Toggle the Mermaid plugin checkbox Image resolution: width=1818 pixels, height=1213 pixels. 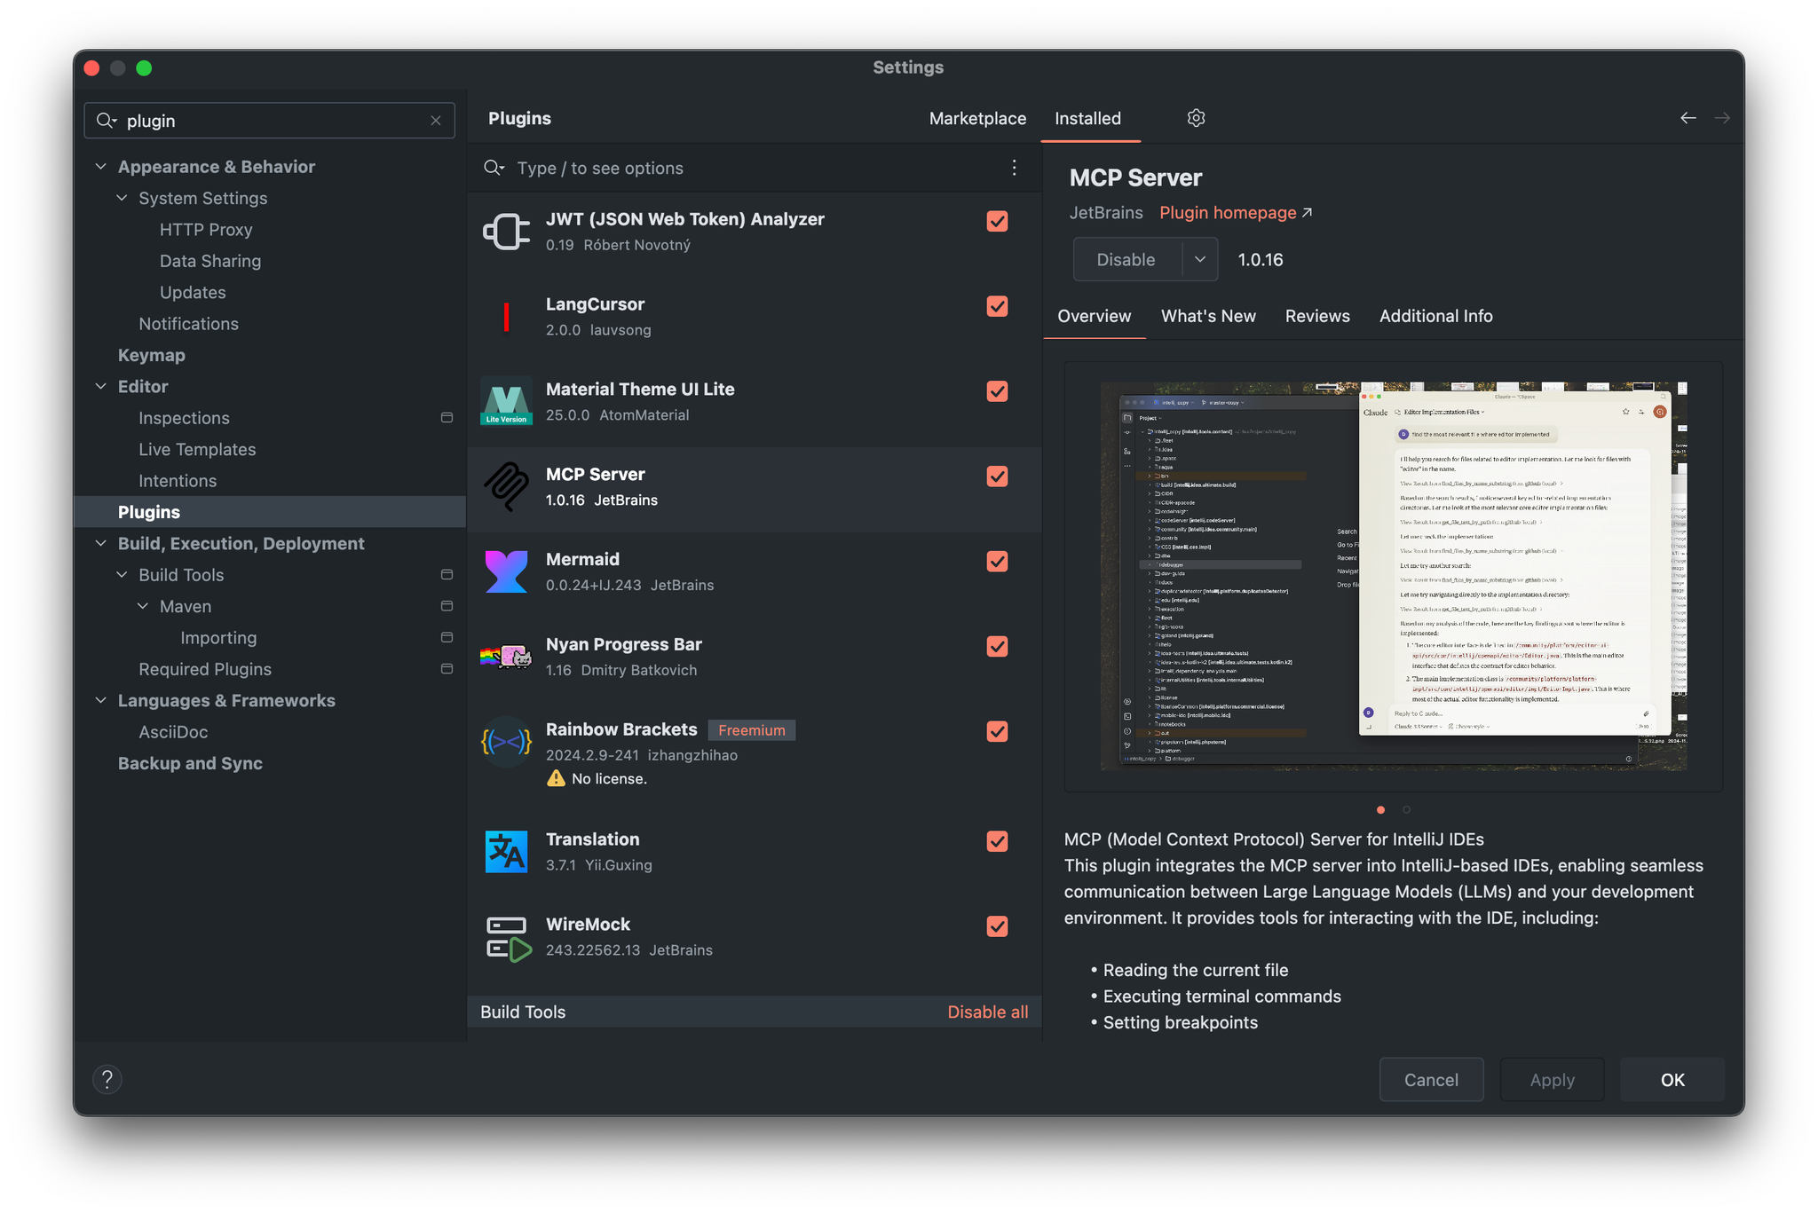click(x=997, y=562)
